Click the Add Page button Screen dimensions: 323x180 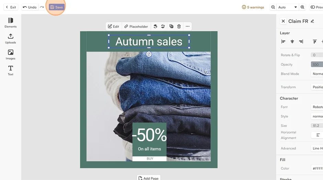(149, 178)
